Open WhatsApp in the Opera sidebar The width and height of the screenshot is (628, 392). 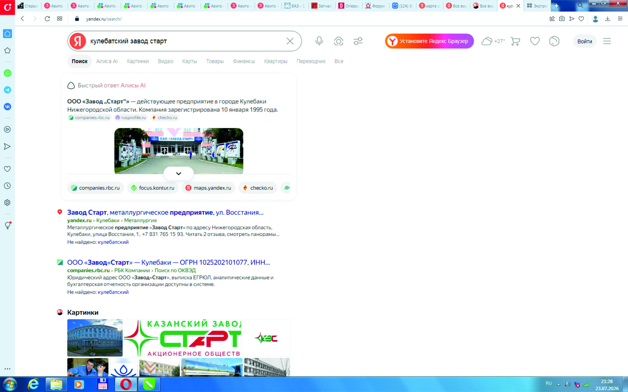point(7,73)
